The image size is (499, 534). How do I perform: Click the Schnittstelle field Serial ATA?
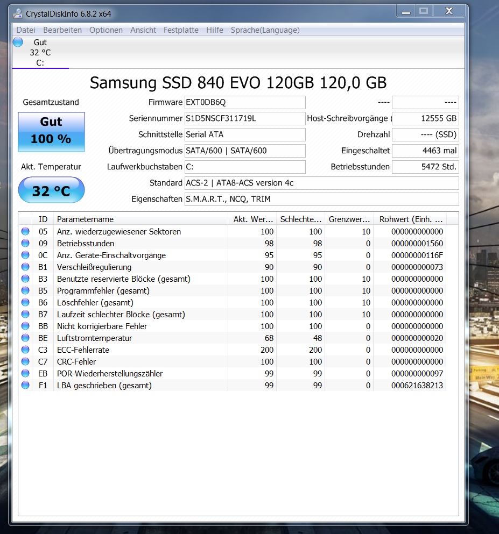[245, 134]
